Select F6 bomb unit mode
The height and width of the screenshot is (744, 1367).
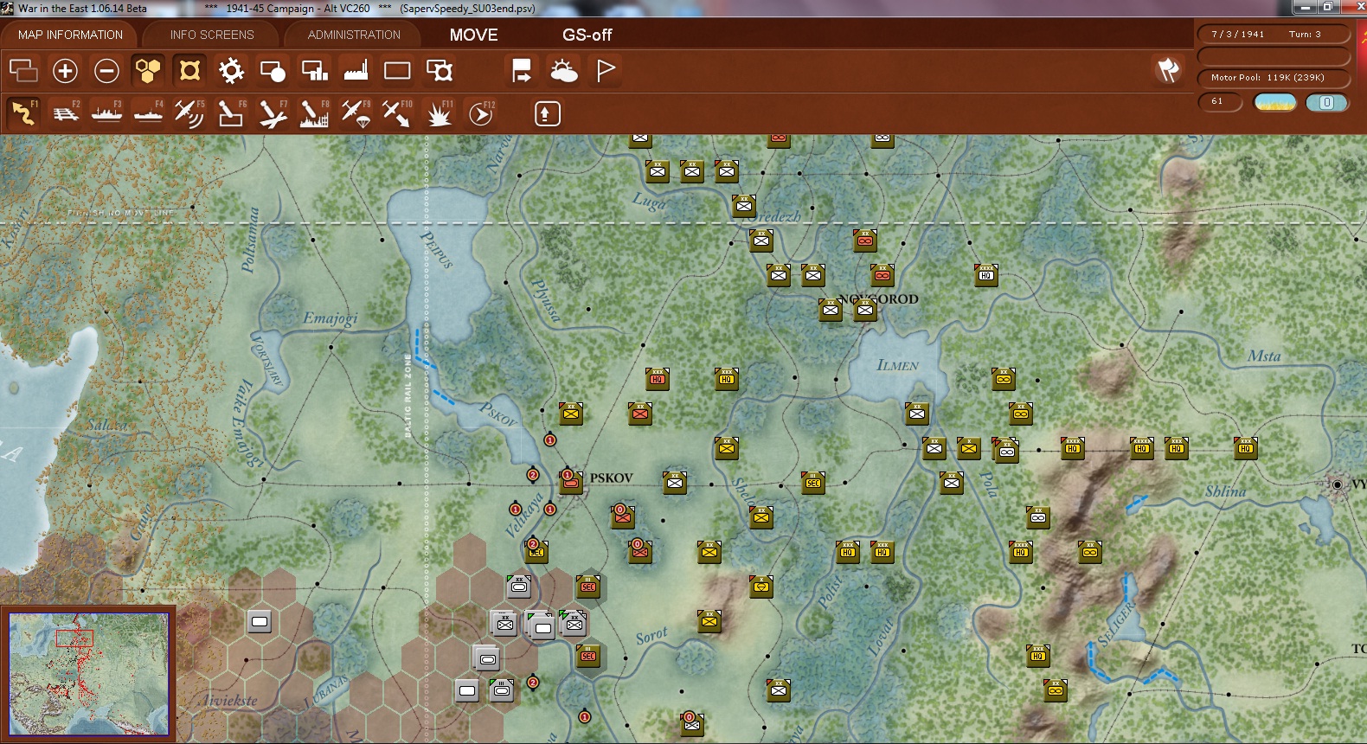(231, 113)
